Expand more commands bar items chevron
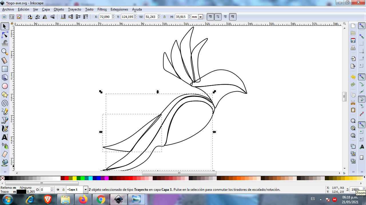The height and width of the screenshot is (205, 366). pos(353,172)
